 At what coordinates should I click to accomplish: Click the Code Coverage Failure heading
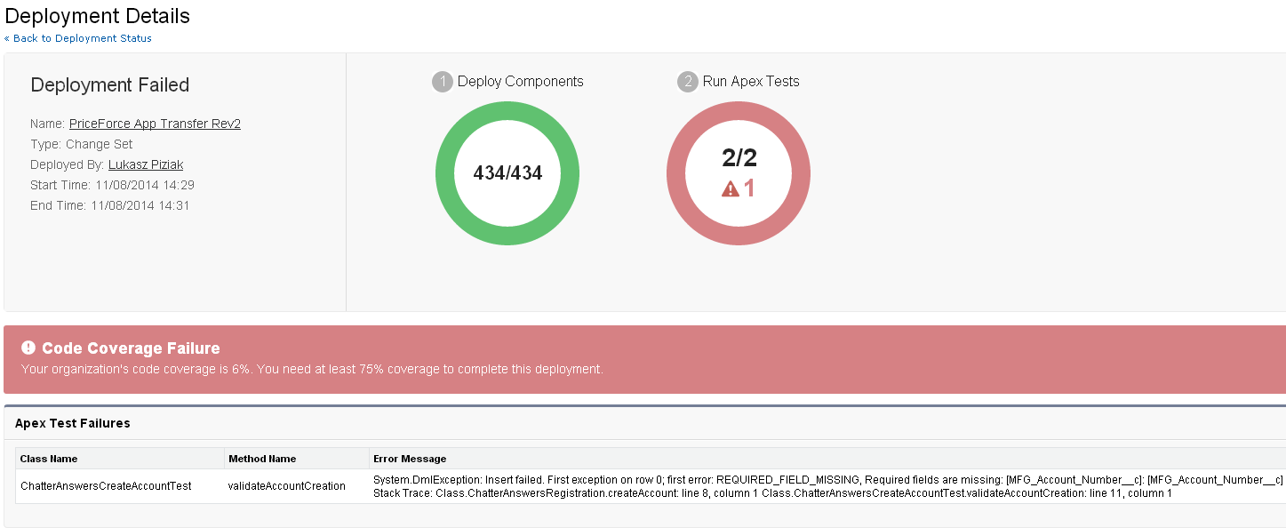131,348
